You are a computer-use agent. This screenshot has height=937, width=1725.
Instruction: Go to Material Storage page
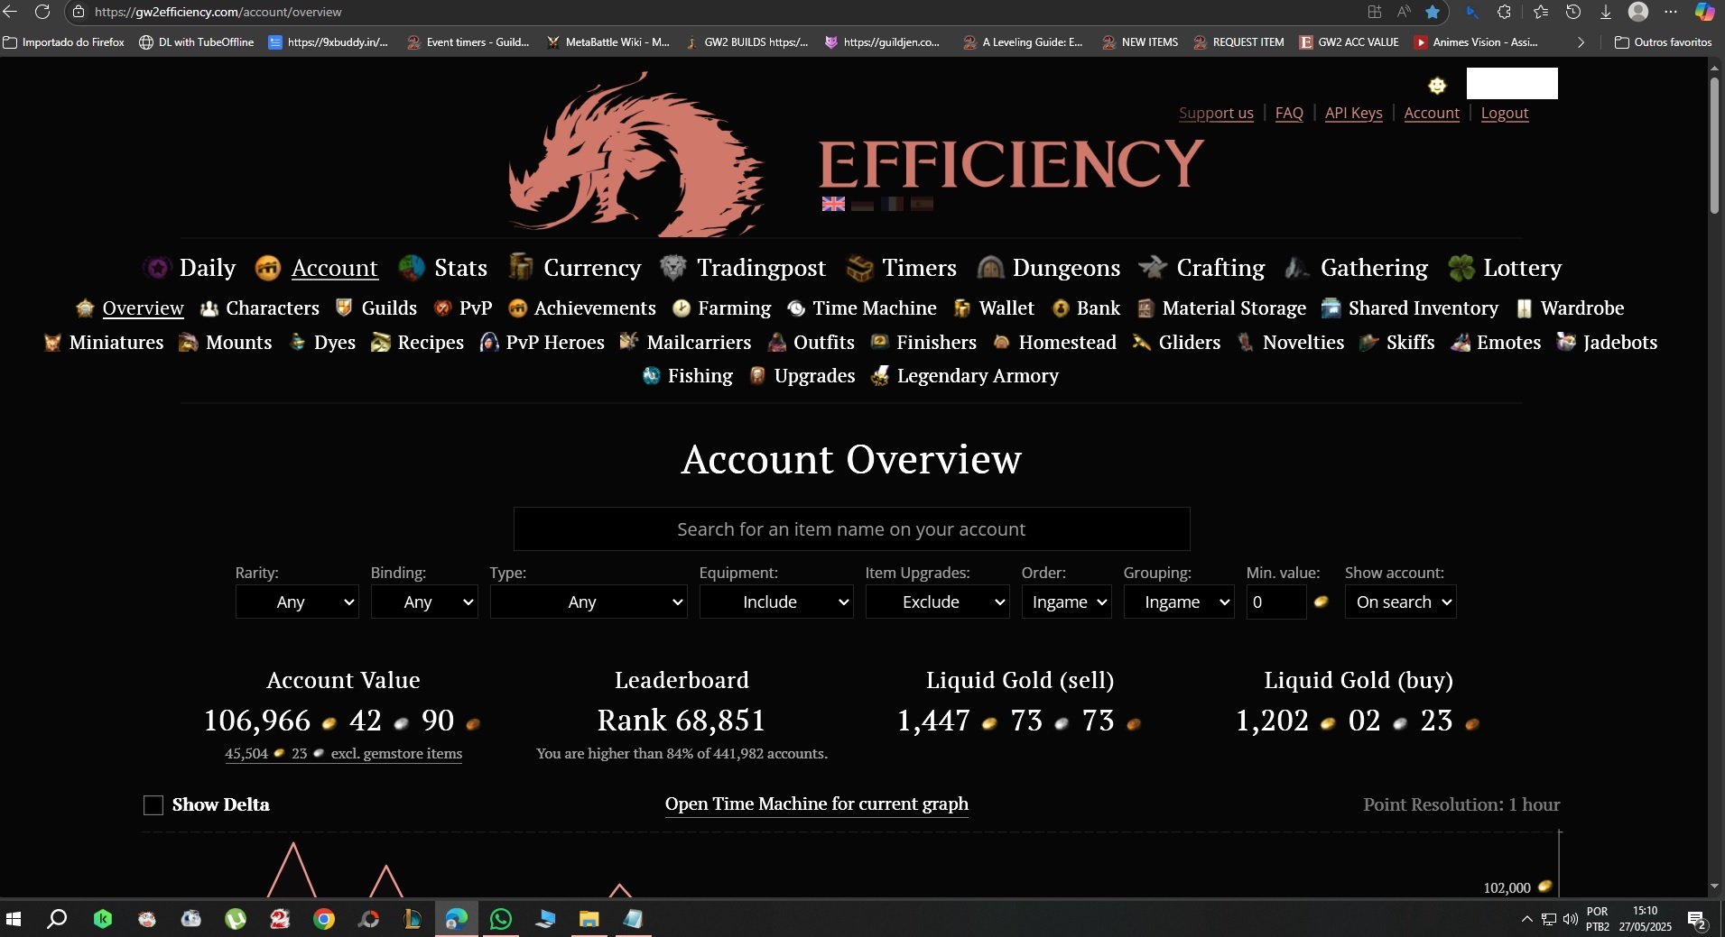[x=1234, y=308]
